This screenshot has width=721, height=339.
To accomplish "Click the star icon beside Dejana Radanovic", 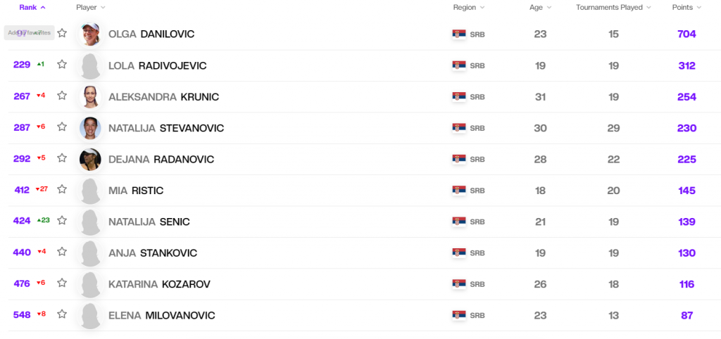I will pyautogui.click(x=62, y=158).
